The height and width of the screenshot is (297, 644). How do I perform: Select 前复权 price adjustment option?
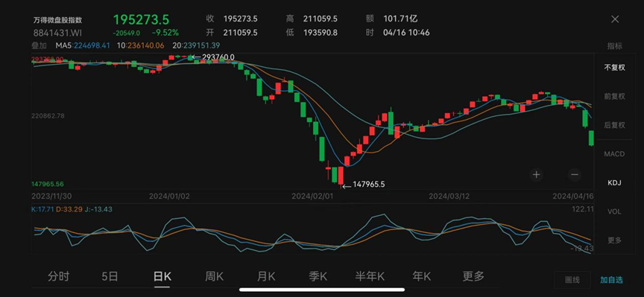614,97
